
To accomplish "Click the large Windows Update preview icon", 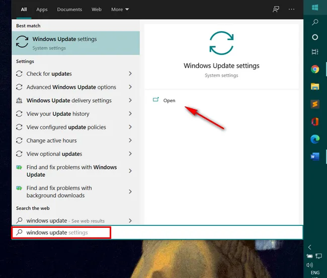I will (221, 43).
